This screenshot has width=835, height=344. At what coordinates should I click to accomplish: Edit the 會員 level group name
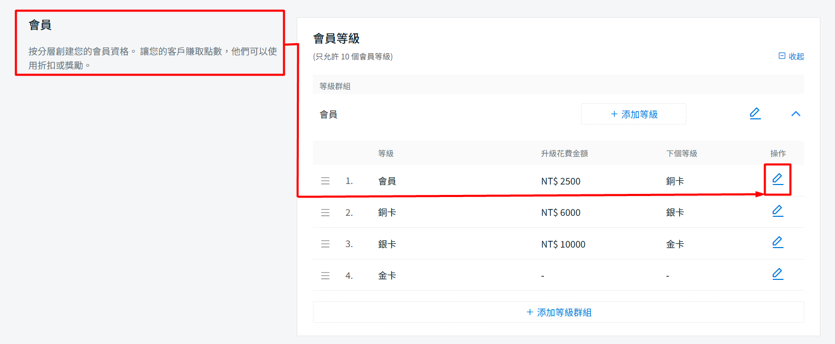pyautogui.click(x=755, y=114)
